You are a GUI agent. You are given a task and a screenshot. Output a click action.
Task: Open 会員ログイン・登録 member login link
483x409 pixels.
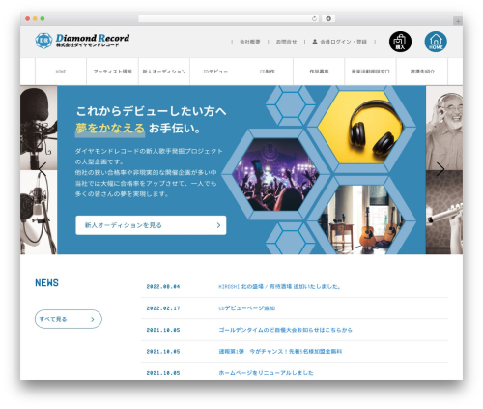click(340, 42)
